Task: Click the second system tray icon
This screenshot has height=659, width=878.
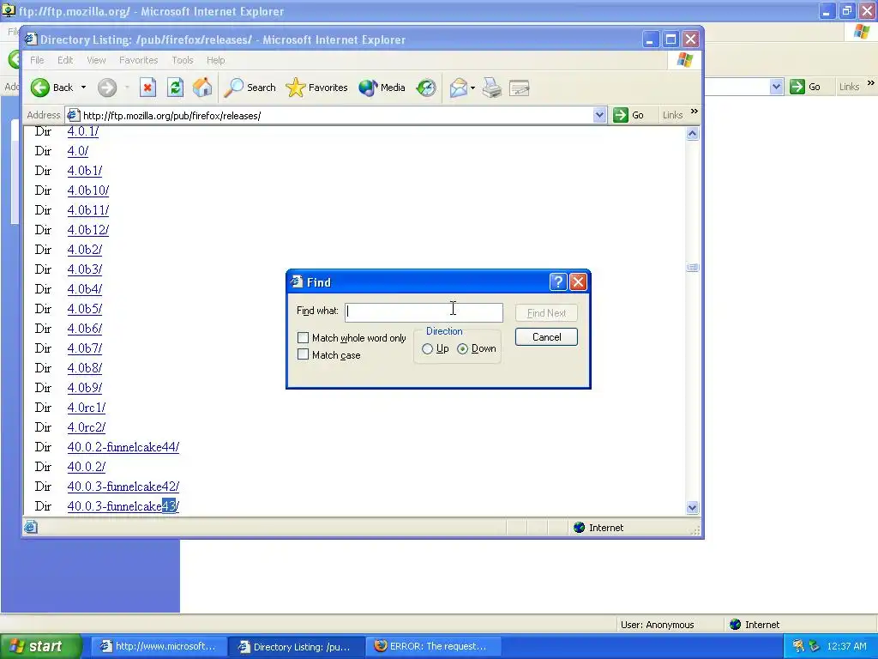Action: [815, 646]
